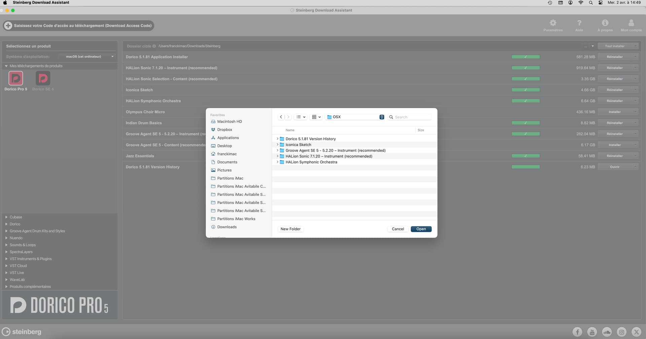Expand the Groove Agent SE 5 folder in dialog
This screenshot has width=646, height=339.
click(277, 150)
